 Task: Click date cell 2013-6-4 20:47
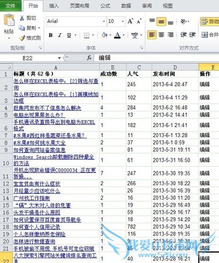(x=175, y=84)
